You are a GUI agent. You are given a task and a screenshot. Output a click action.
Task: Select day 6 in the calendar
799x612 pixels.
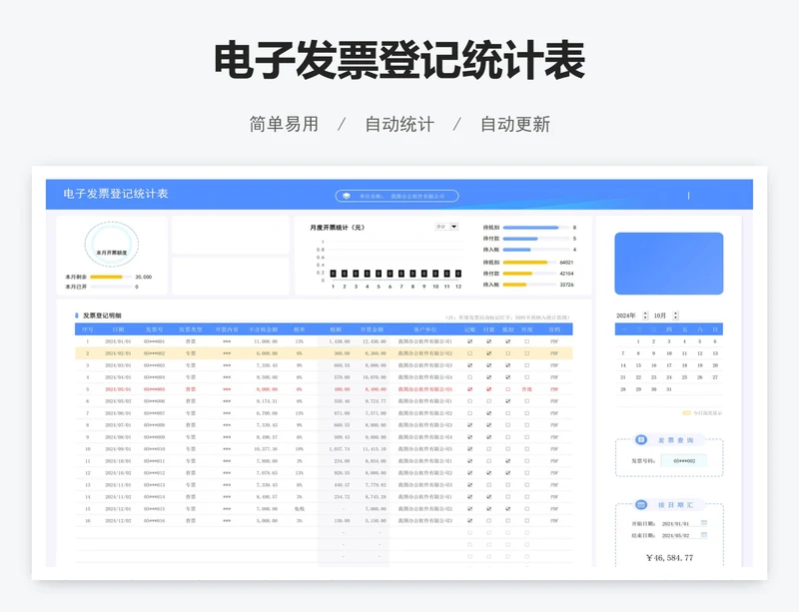pyautogui.click(x=715, y=341)
